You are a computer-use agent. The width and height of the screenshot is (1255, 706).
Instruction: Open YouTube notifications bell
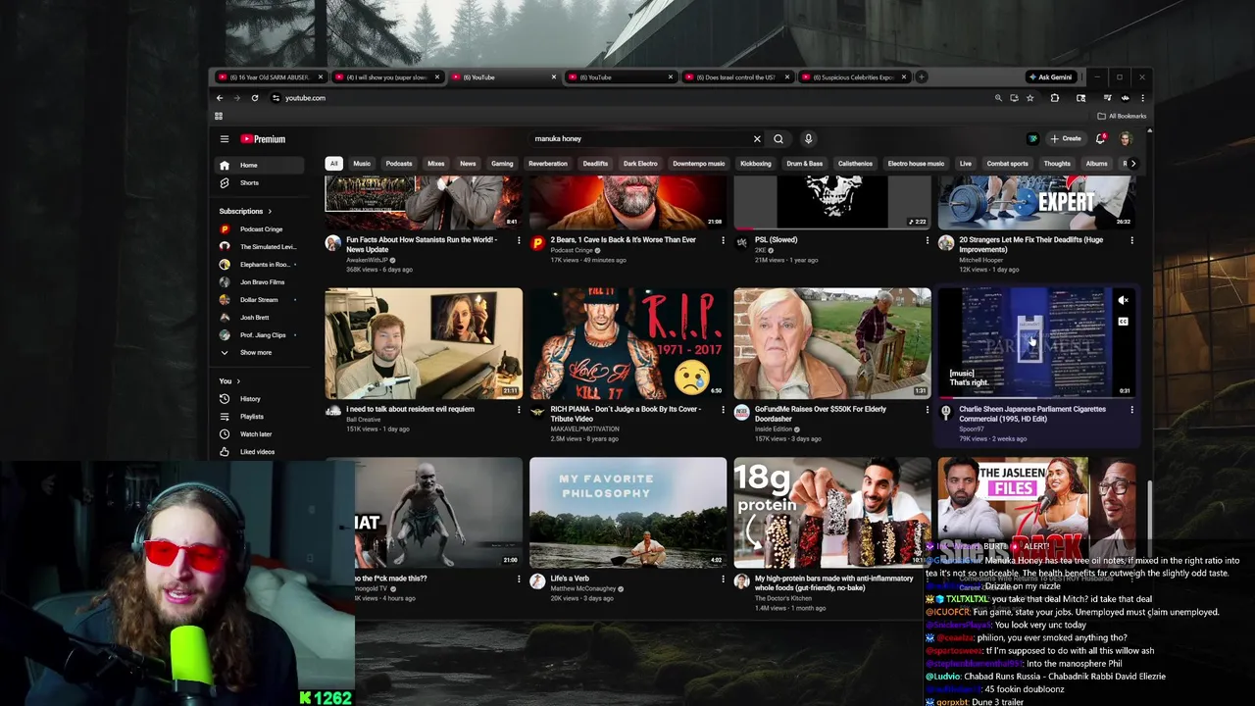coord(1100,139)
